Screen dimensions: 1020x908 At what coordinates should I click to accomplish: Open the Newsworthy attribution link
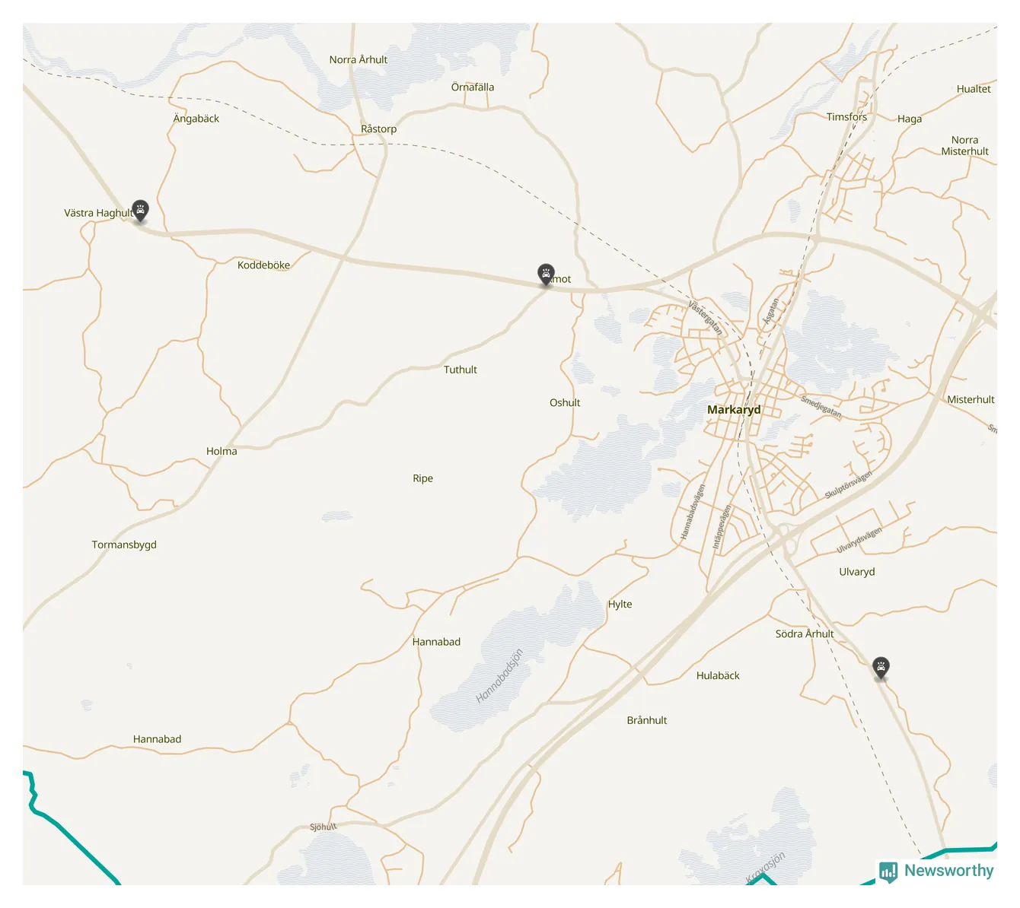(937, 871)
